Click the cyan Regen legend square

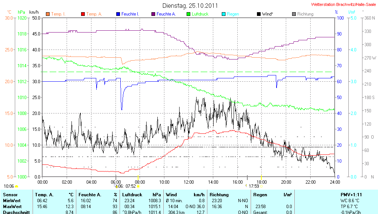click(224, 14)
